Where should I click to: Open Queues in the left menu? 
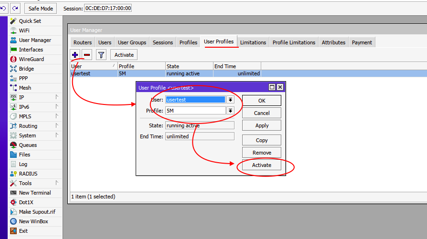pyautogui.click(x=28, y=145)
